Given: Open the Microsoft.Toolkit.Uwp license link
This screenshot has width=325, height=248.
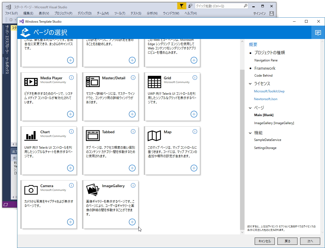Looking at the screenshot, I should pyautogui.click(x=269, y=91).
